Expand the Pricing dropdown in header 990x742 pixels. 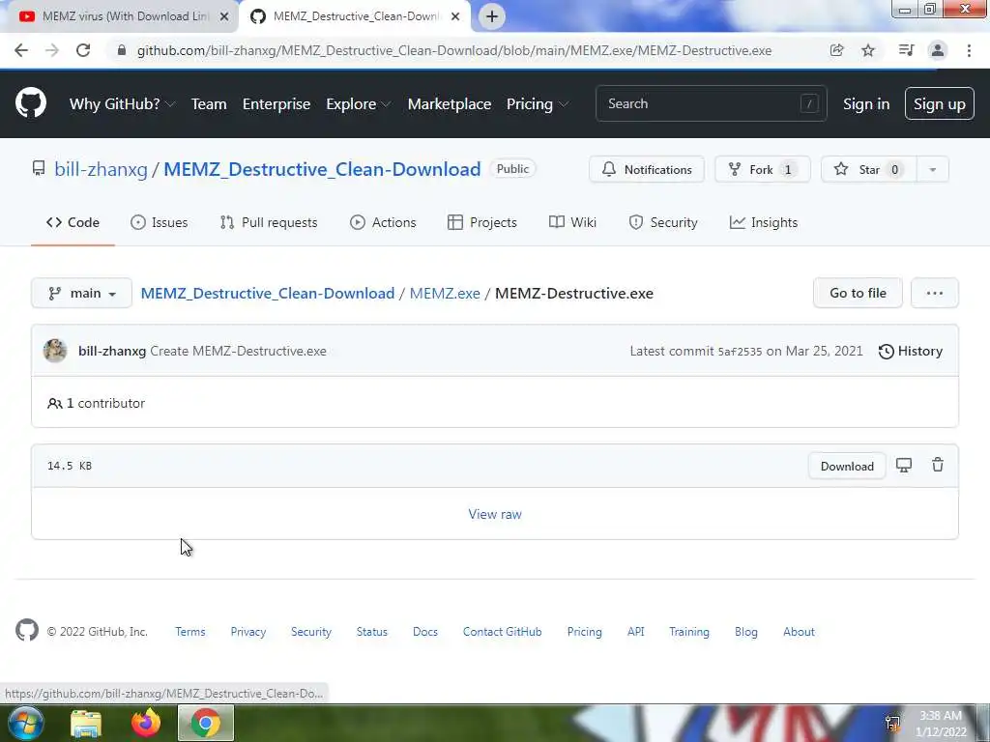click(x=538, y=104)
